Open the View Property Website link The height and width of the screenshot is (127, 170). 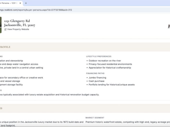tap(18, 29)
